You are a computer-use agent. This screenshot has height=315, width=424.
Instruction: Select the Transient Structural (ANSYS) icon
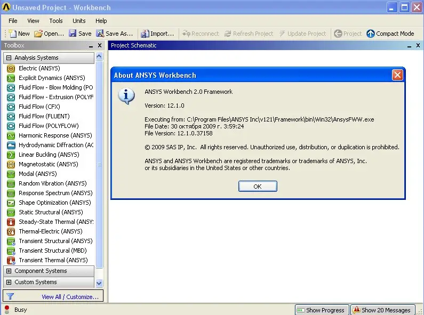pos(11,241)
